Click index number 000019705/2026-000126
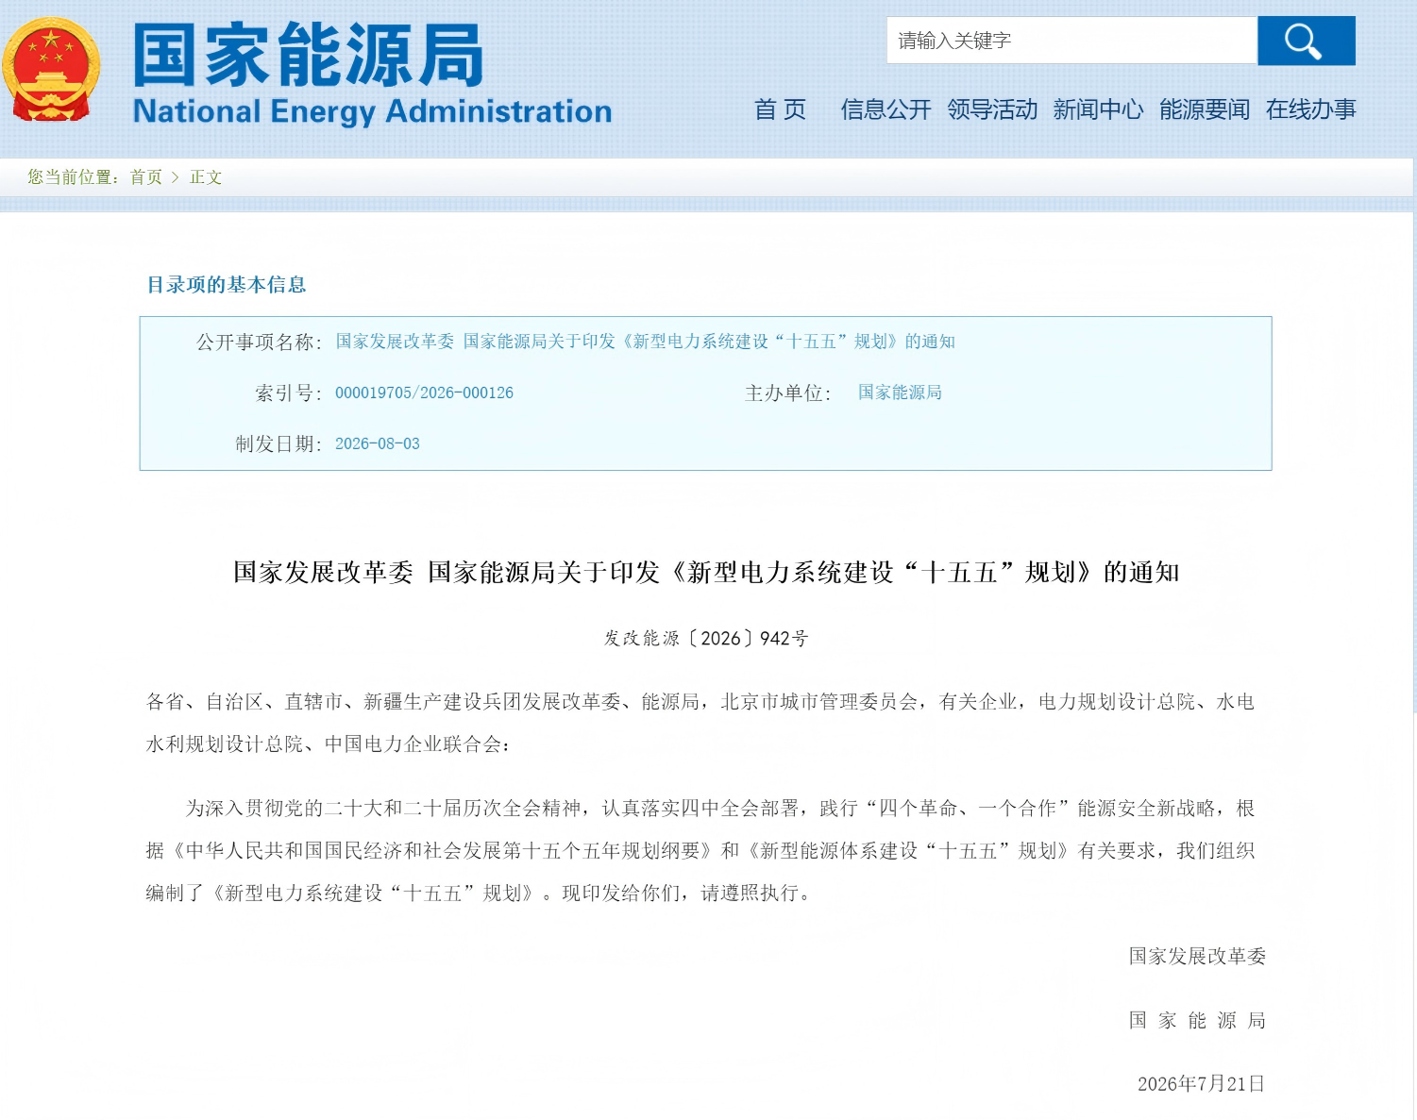Image resolution: width=1417 pixels, height=1120 pixels. click(x=424, y=393)
